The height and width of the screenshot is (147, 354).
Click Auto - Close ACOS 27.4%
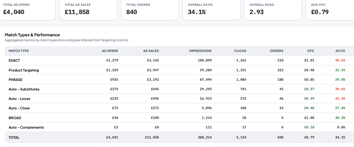click(340, 108)
